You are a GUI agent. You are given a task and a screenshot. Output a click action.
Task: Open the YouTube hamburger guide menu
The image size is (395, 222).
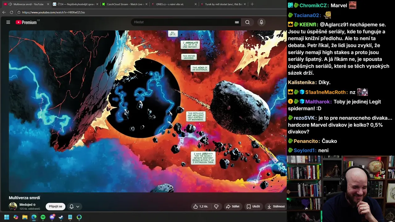pyautogui.click(x=8, y=22)
